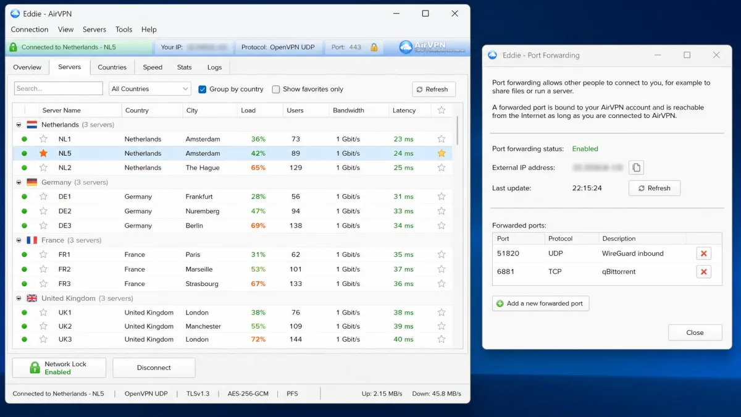Click the Disconnect button
The height and width of the screenshot is (417, 741).
click(x=154, y=368)
